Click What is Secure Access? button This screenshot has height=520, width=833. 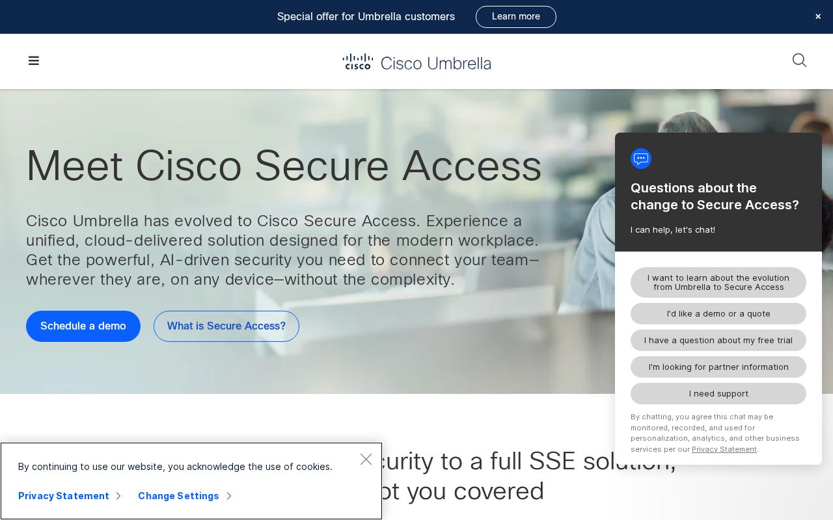[226, 326]
